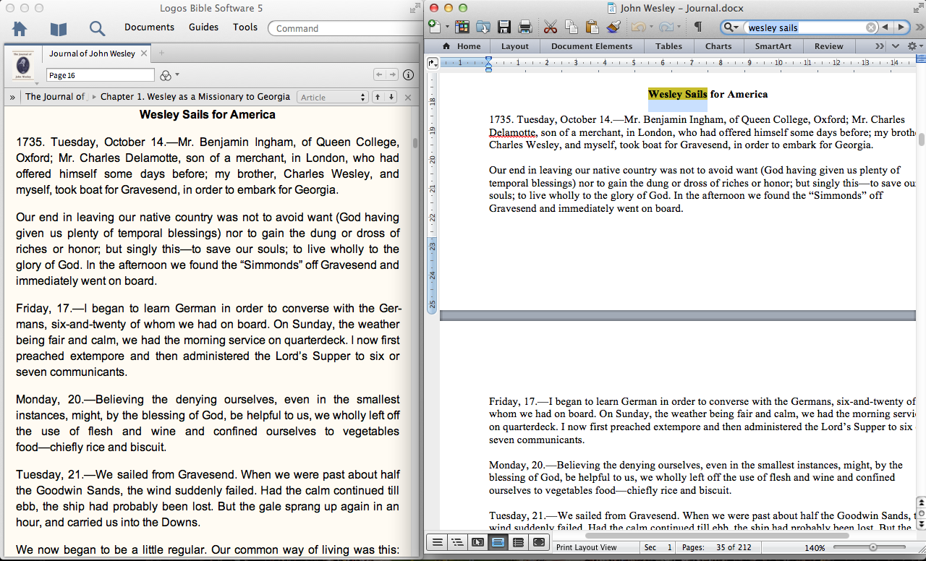Switch to Draft view in Word
The height and width of the screenshot is (561, 926).
pyautogui.click(x=437, y=542)
